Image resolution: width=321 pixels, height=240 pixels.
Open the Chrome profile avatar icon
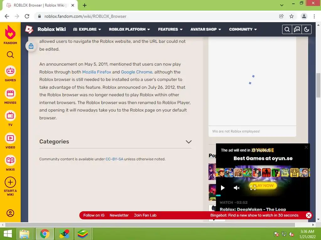click(304, 16)
